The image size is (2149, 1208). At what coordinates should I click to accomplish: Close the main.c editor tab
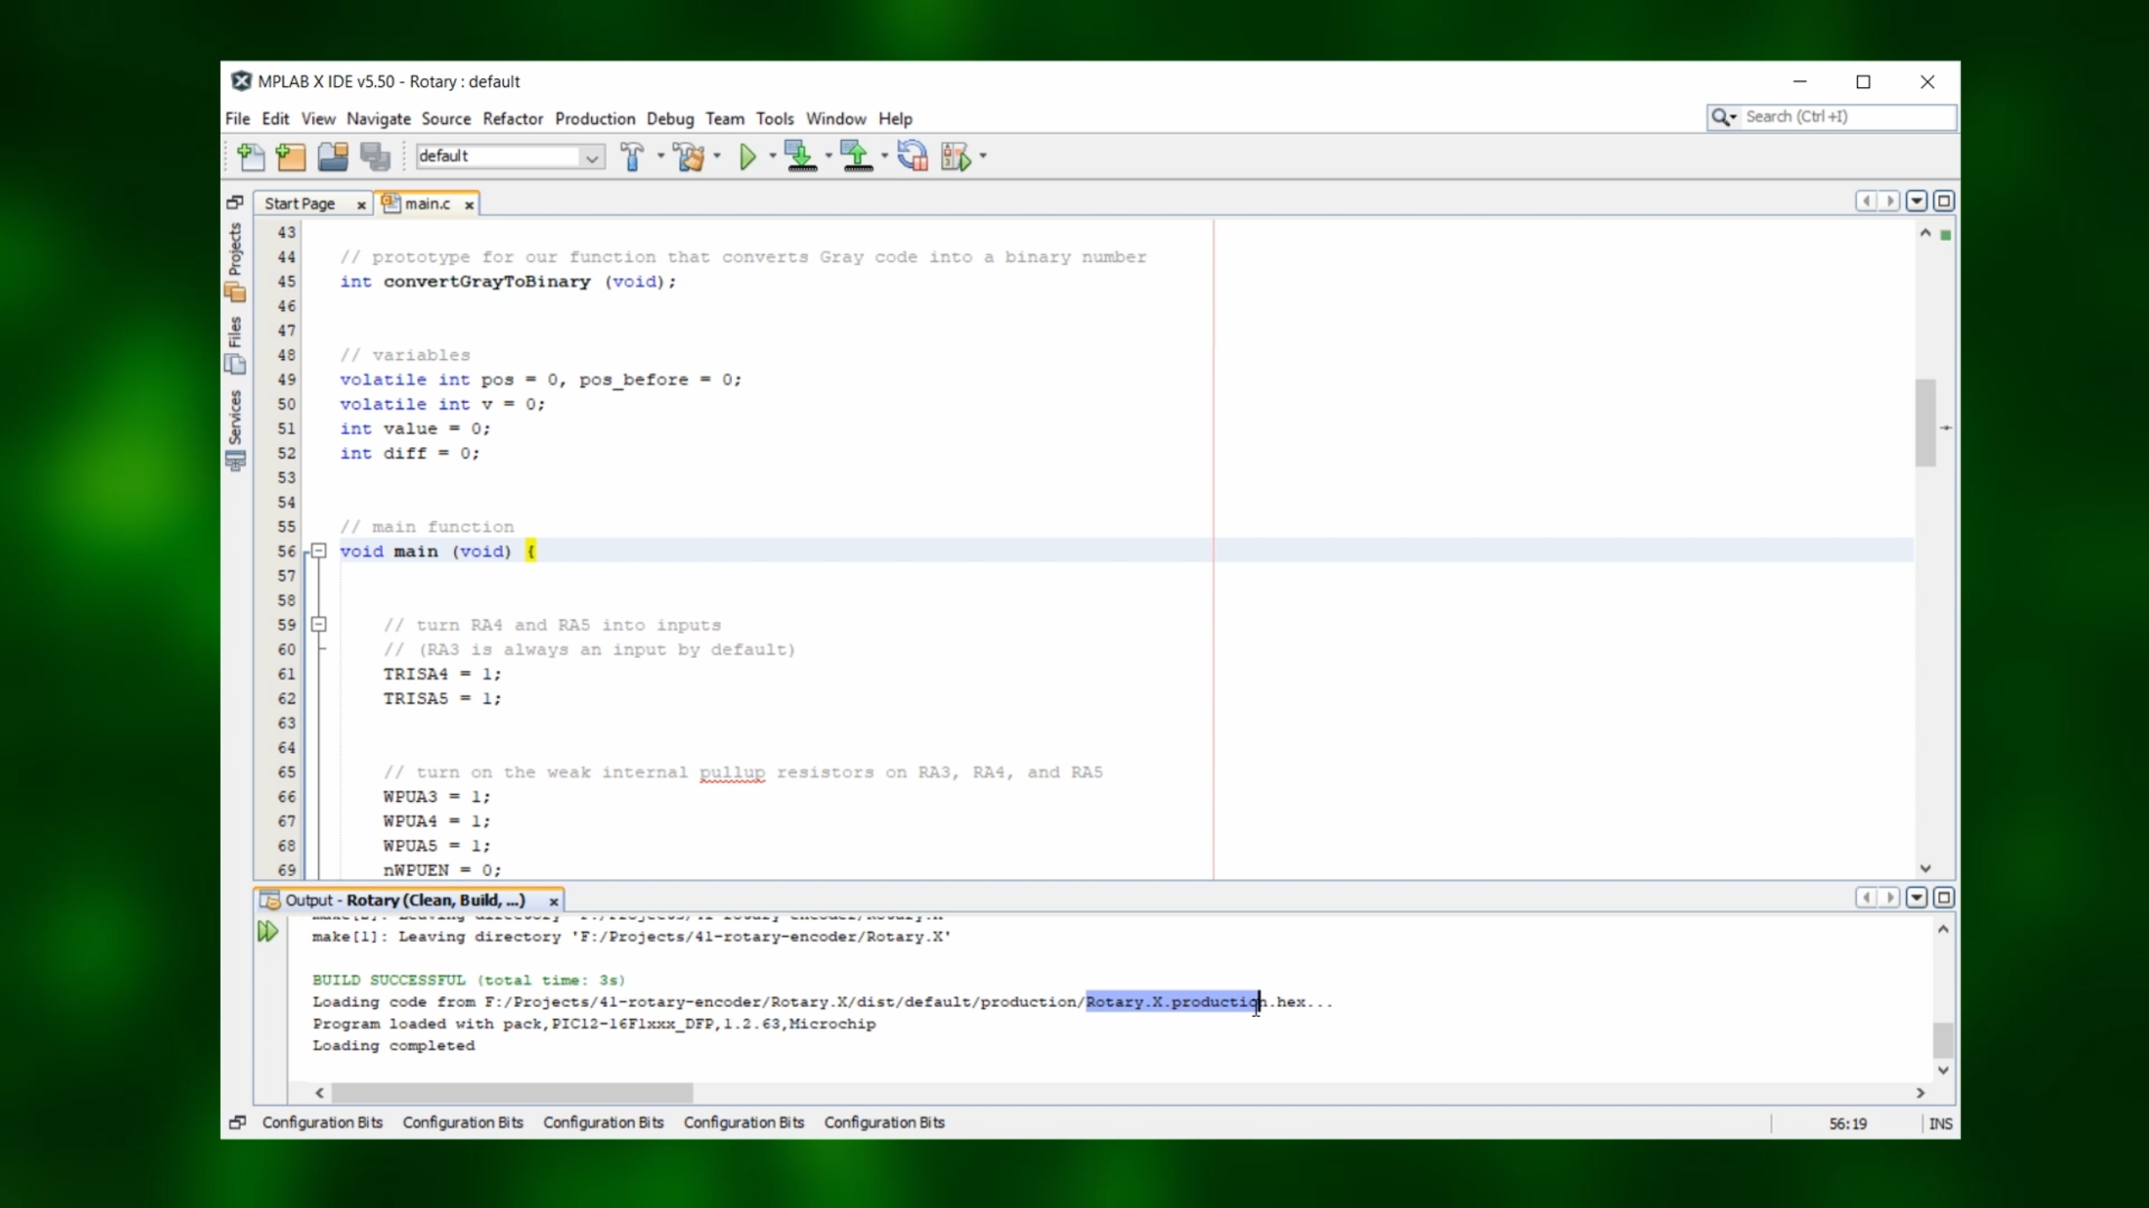pyautogui.click(x=469, y=205)
